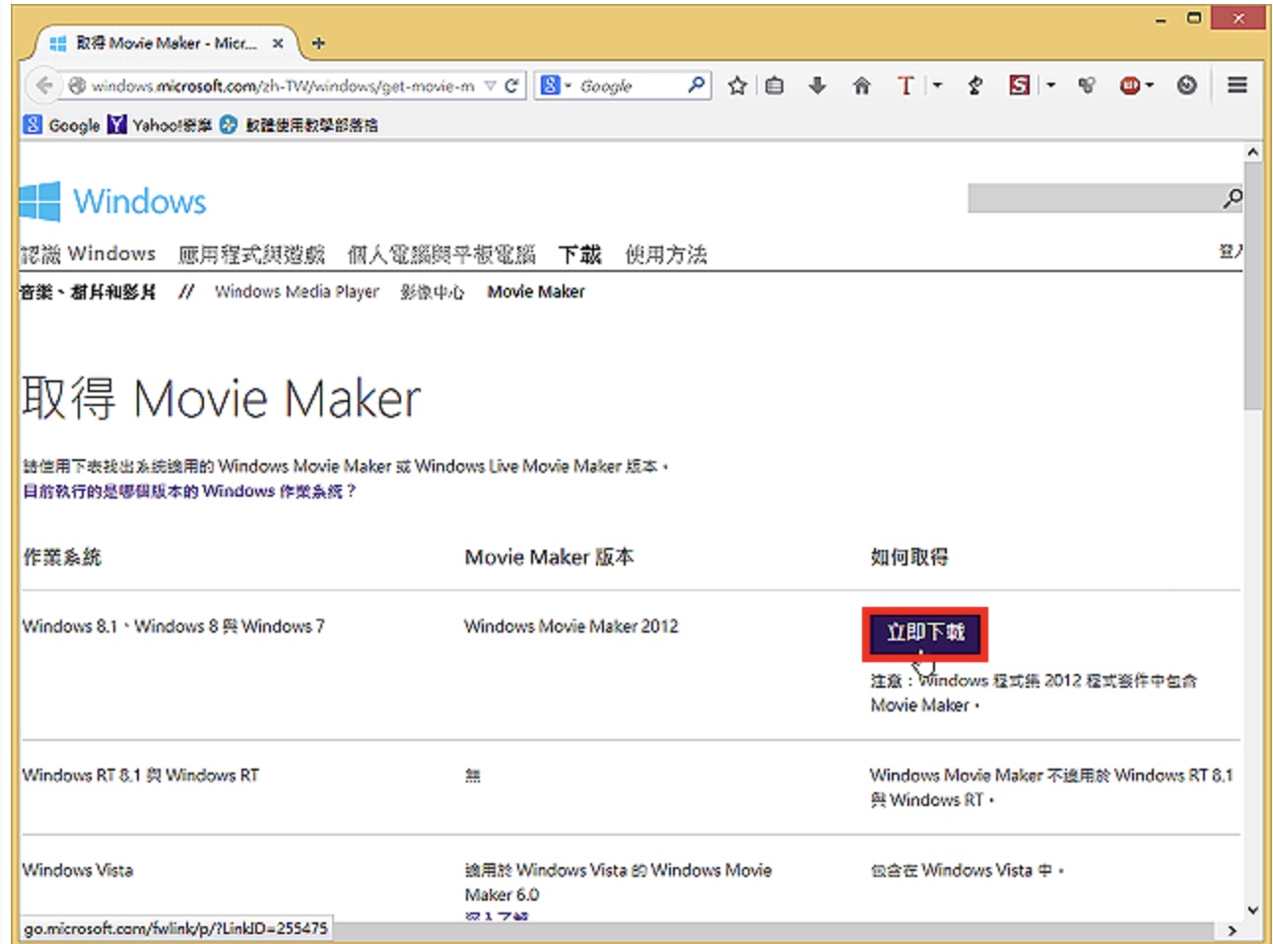Click the 立即下載 download button

tap(925, 633)
